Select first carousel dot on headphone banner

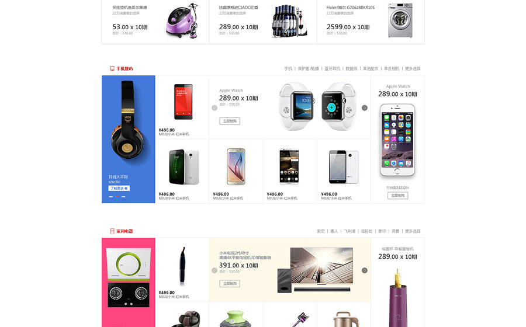(110, 197)
